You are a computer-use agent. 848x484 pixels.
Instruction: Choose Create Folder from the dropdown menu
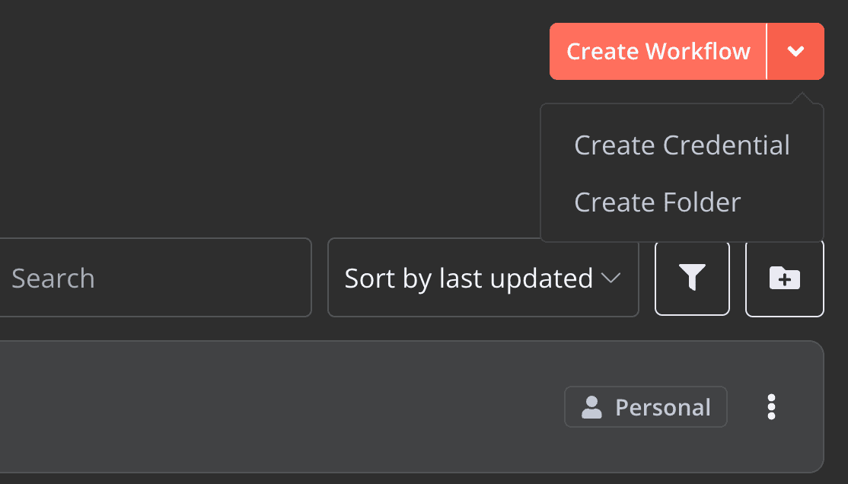click(657, 202)
